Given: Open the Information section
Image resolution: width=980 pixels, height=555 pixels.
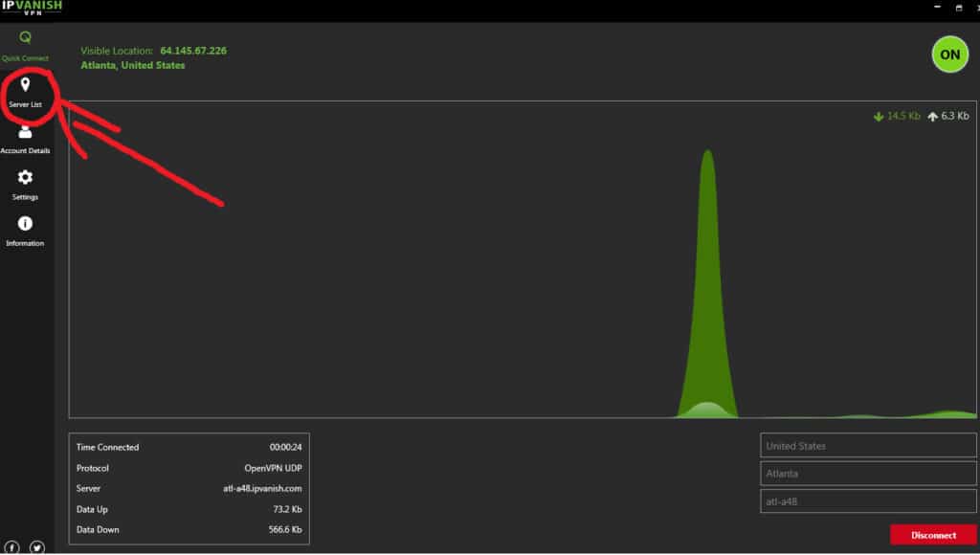Looking at the screenshot, I should 25,232.
